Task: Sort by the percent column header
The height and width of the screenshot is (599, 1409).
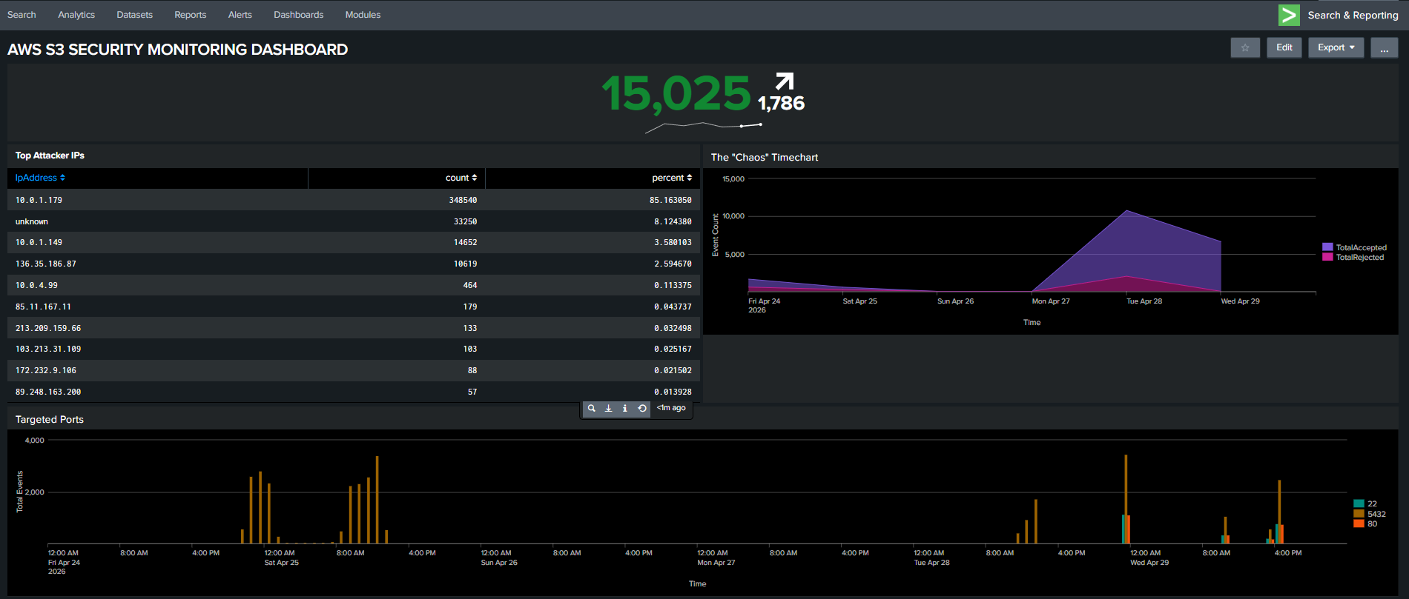Action: [672, 178]
